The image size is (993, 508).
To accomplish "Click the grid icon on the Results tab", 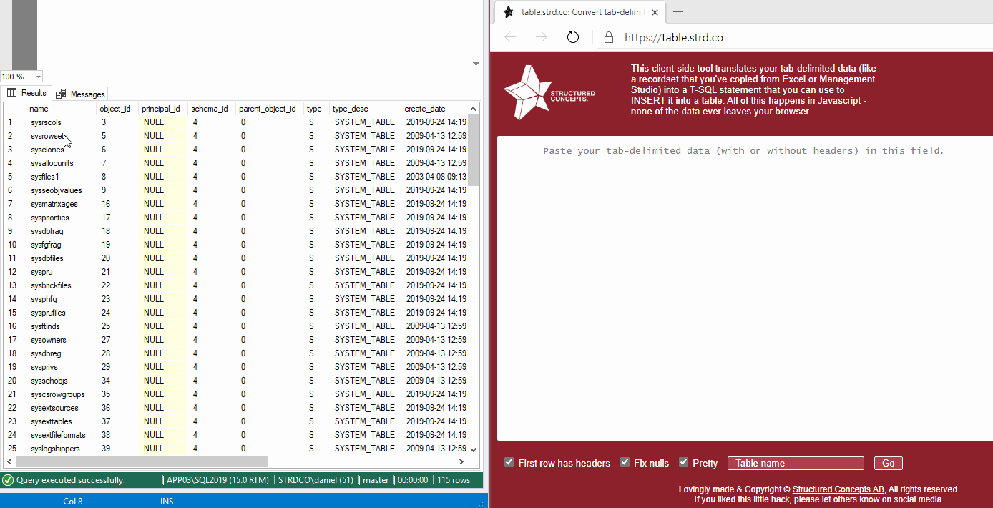I will pyautogui.click(x=13, y=93).
